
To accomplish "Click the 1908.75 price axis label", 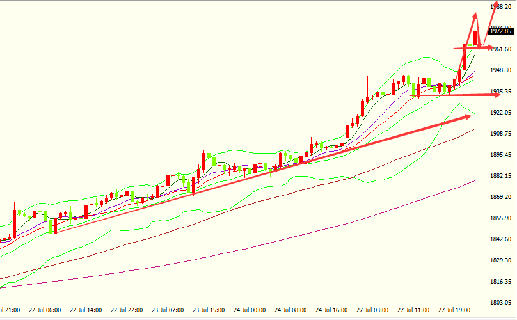I will pos(500,134).
